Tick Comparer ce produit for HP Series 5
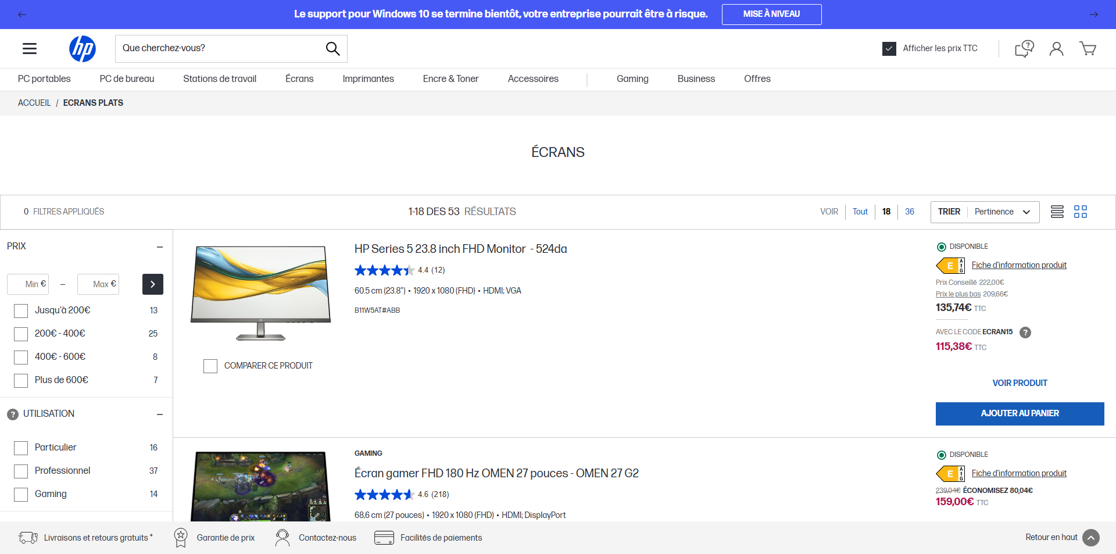Image resolution: width=1116 pixels, height=554 pixels. click(x=210, y=366)
